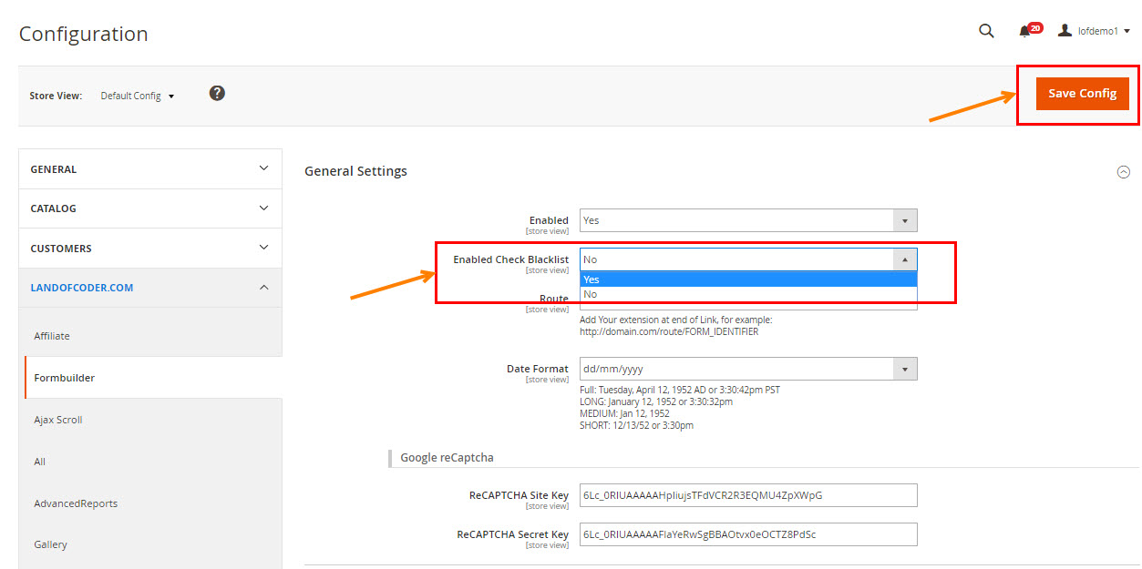This screenshot has height=569, width=1142.
Task: Expand the CATALOG config section
Action: click(150, 208)
